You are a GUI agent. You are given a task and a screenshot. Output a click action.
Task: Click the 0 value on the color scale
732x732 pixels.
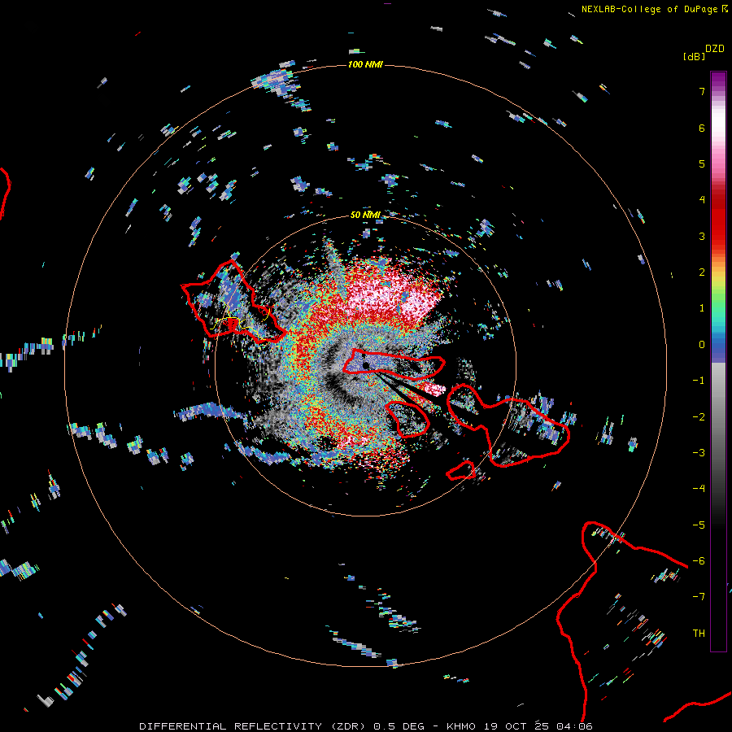pos(702,345)
